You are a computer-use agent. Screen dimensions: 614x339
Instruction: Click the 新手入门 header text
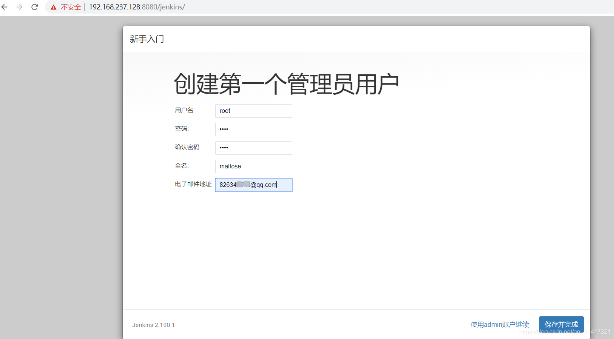[x=147, y=39]
